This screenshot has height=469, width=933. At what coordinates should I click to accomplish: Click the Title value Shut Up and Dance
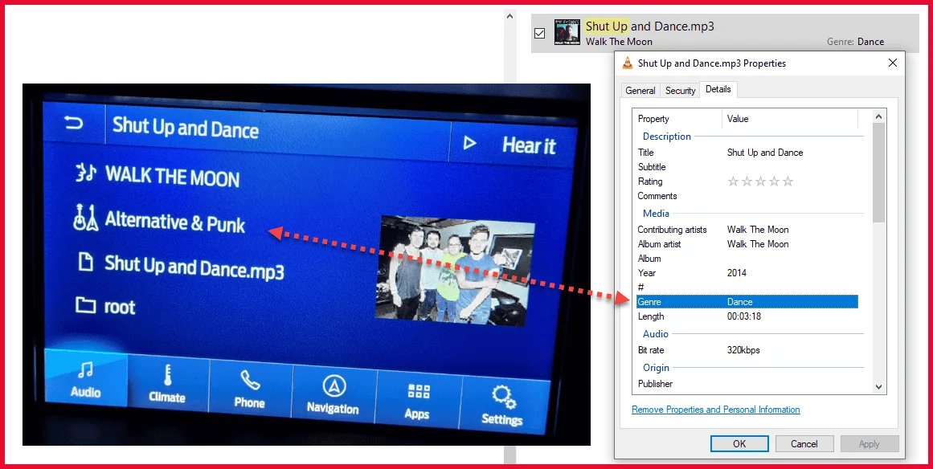[x=764, y=152]
